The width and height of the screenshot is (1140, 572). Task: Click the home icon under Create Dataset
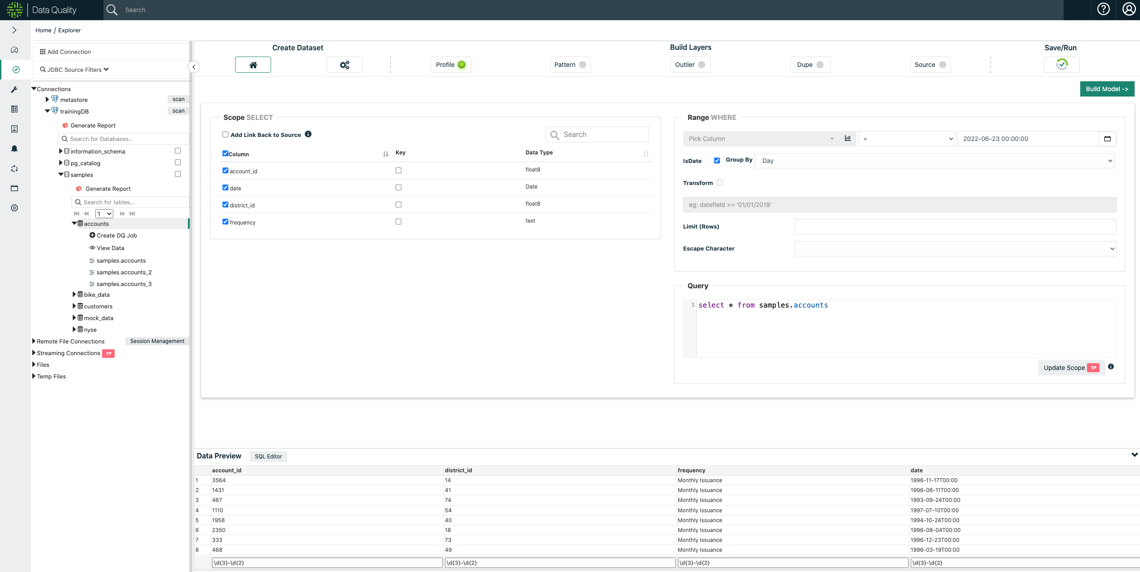pyautogui.click(x=253, y=65)
